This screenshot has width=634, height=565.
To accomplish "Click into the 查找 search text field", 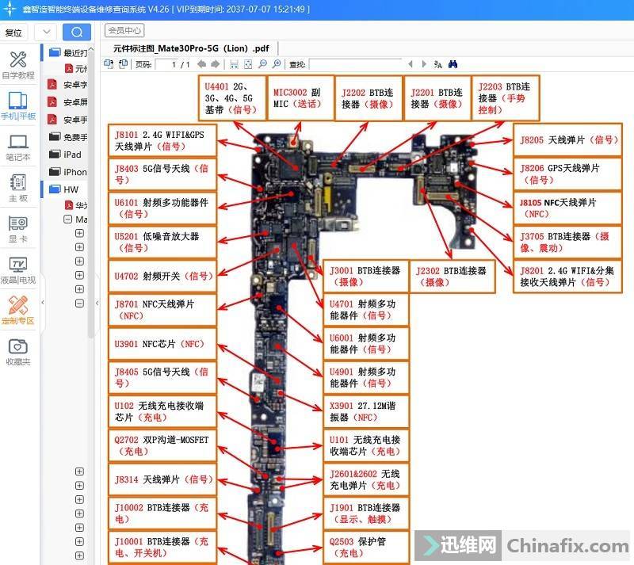I will (x=354, y=64).
